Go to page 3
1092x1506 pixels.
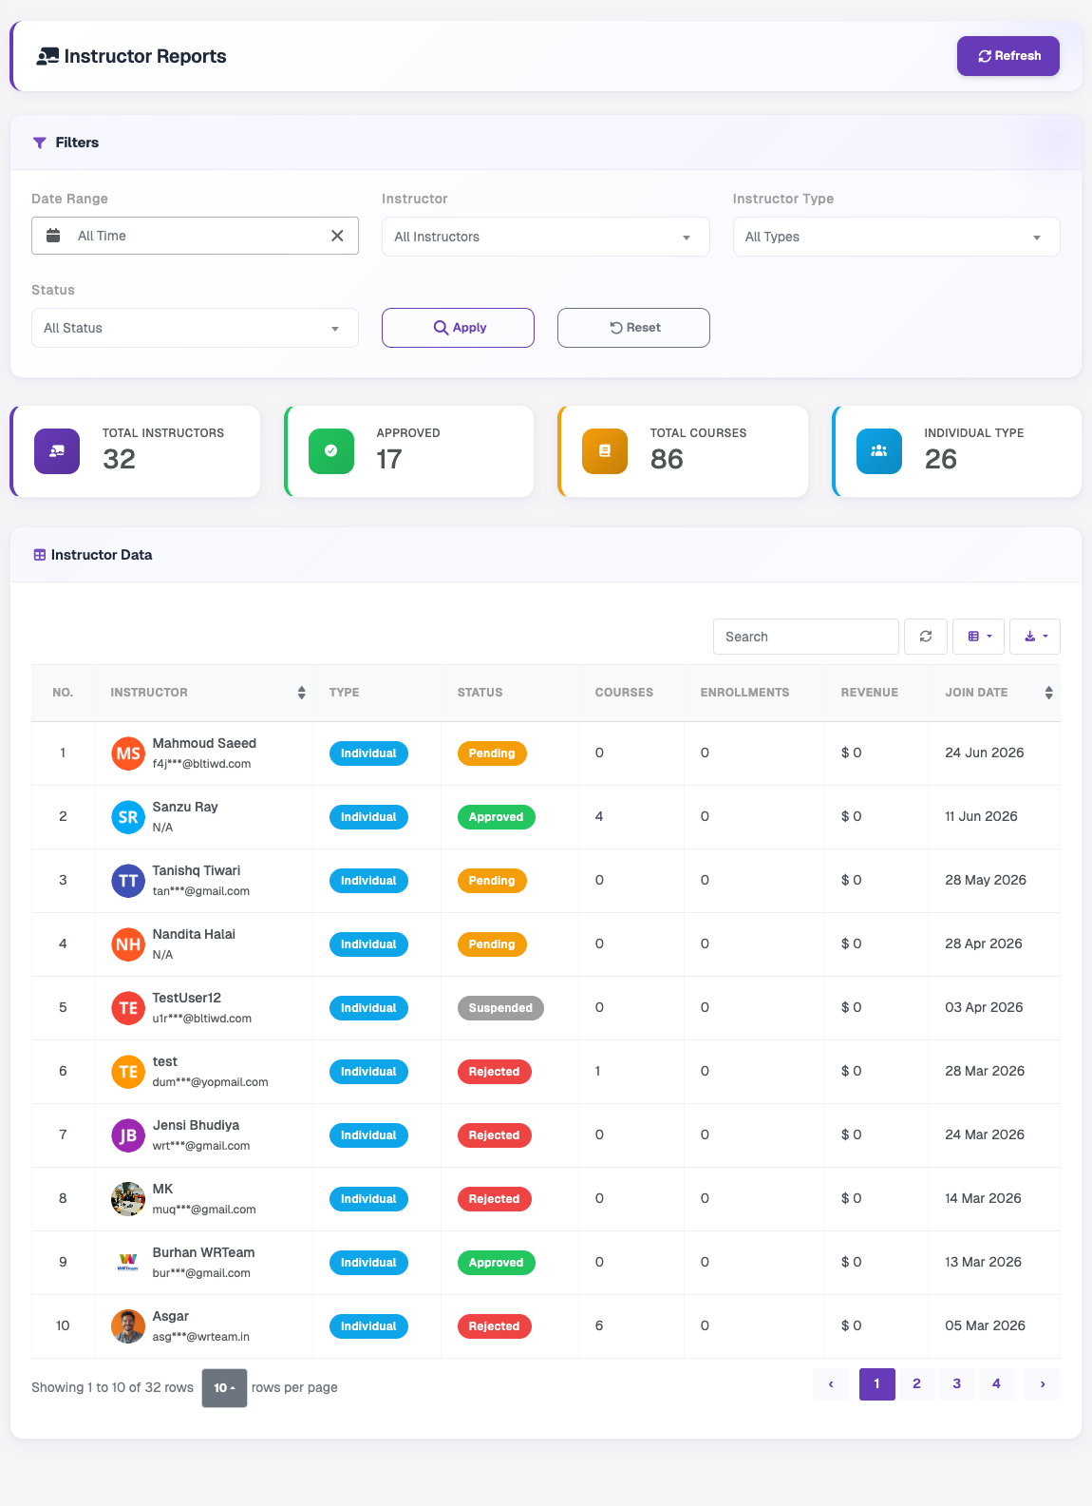tap(956, 1384)
